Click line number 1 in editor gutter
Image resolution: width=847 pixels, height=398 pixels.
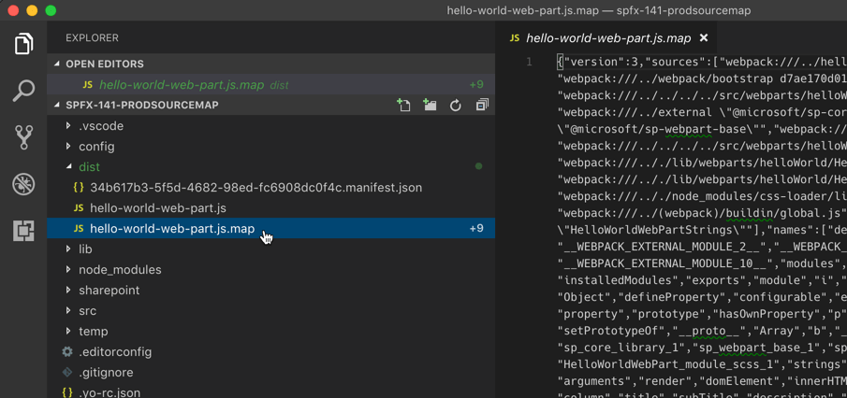coord(530,62)
